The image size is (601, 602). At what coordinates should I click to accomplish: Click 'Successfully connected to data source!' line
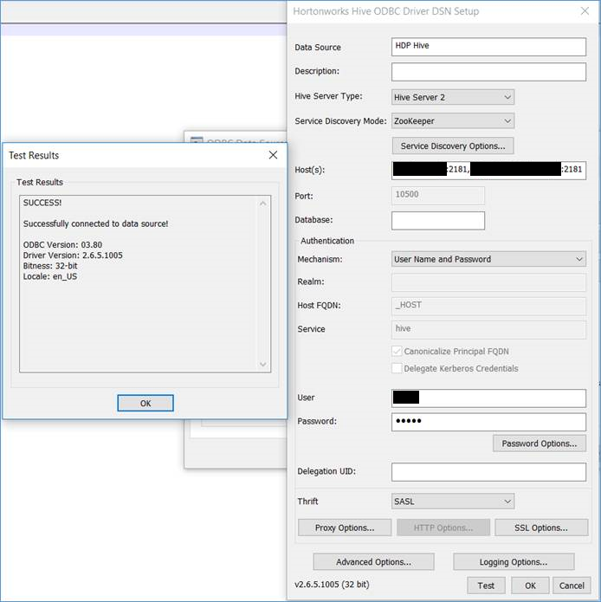95,223
